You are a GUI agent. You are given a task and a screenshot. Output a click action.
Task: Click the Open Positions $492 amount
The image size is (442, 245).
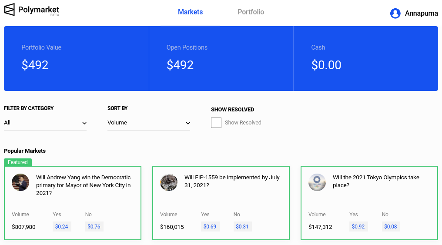[180, 65]
